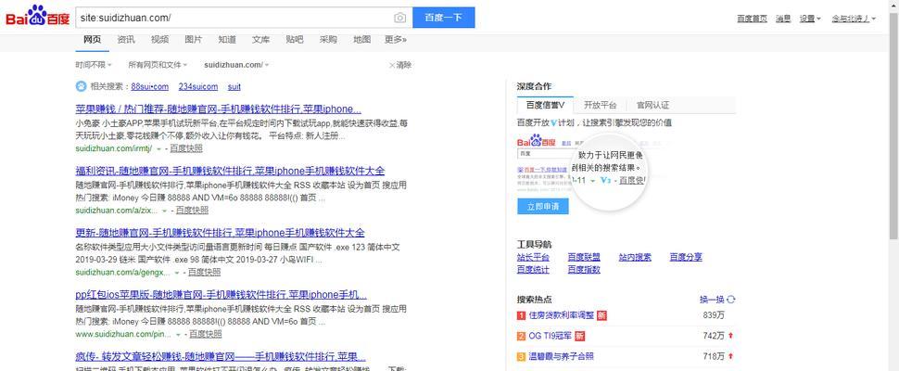Image resolution: width=899 pixels, height=371 pixels.
Task: Switch to the 图片 tab
Action: [193, 40]
